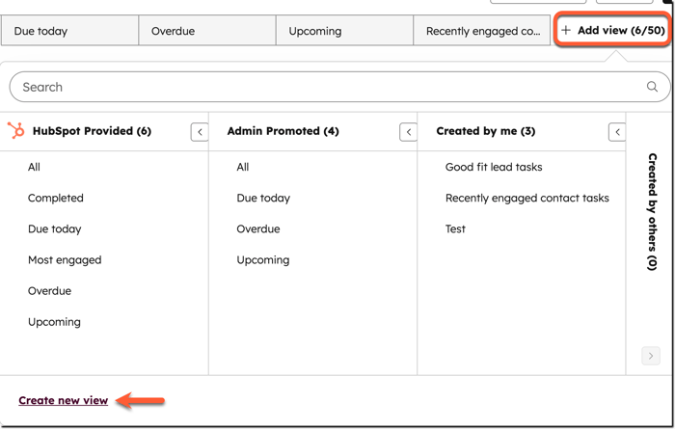
Task: Collapse the HubSpot Provided column
Action: coord(200,132)
